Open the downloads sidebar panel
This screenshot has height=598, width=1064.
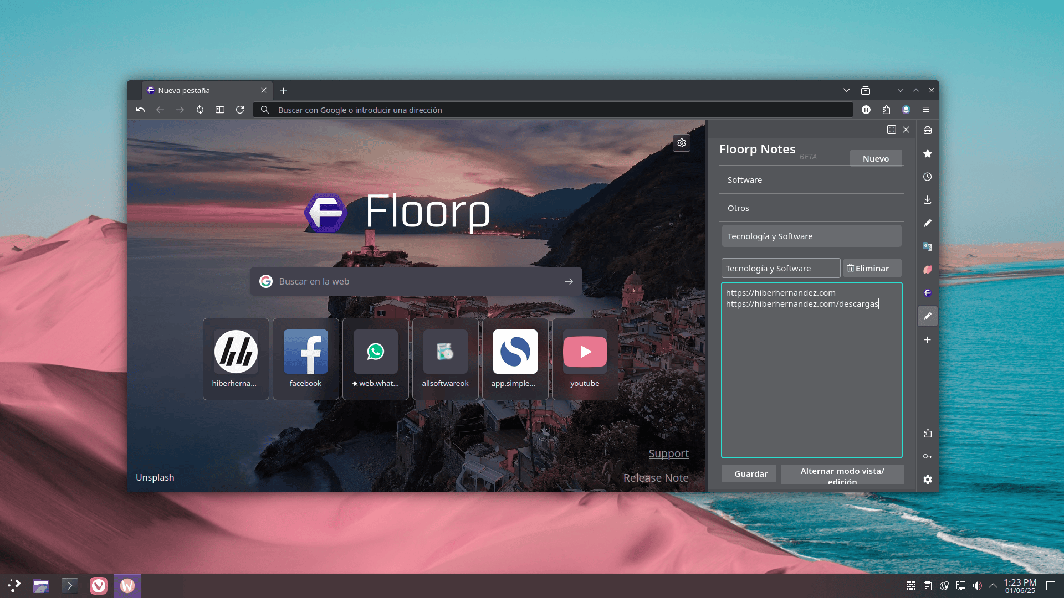[x=927, y=200]
